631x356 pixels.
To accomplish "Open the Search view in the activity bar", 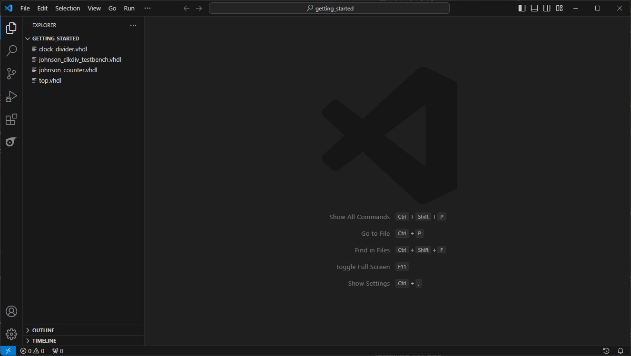I will pyautogui.click(x=11, y=51).
